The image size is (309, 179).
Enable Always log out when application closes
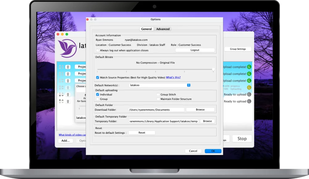[x=98, y=50]
